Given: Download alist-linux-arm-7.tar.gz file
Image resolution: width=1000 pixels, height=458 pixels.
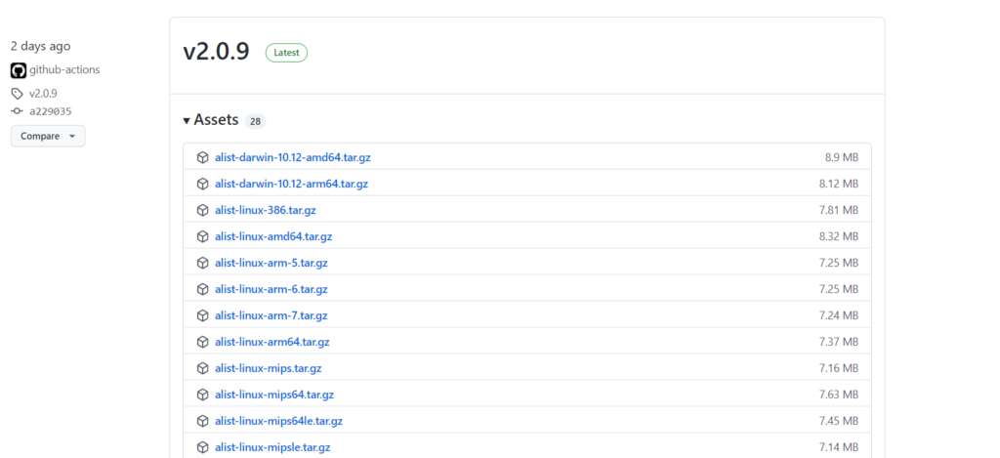Looking at the screenshot, I should pyautogui.click(x=271, y=315).
